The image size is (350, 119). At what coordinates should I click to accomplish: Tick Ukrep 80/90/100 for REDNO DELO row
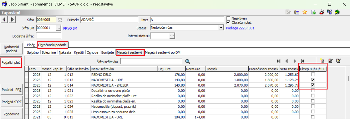[x=313, y=75]
